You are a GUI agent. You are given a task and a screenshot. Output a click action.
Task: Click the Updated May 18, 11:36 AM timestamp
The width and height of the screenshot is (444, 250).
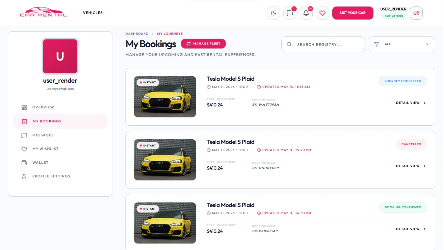pyautogui.click(x=284, y=87)
